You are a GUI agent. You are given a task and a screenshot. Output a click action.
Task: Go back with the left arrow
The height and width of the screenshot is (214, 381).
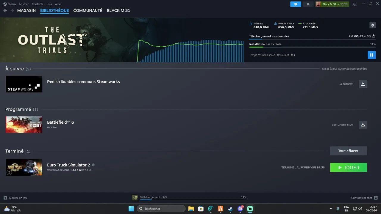coord(5,10)
